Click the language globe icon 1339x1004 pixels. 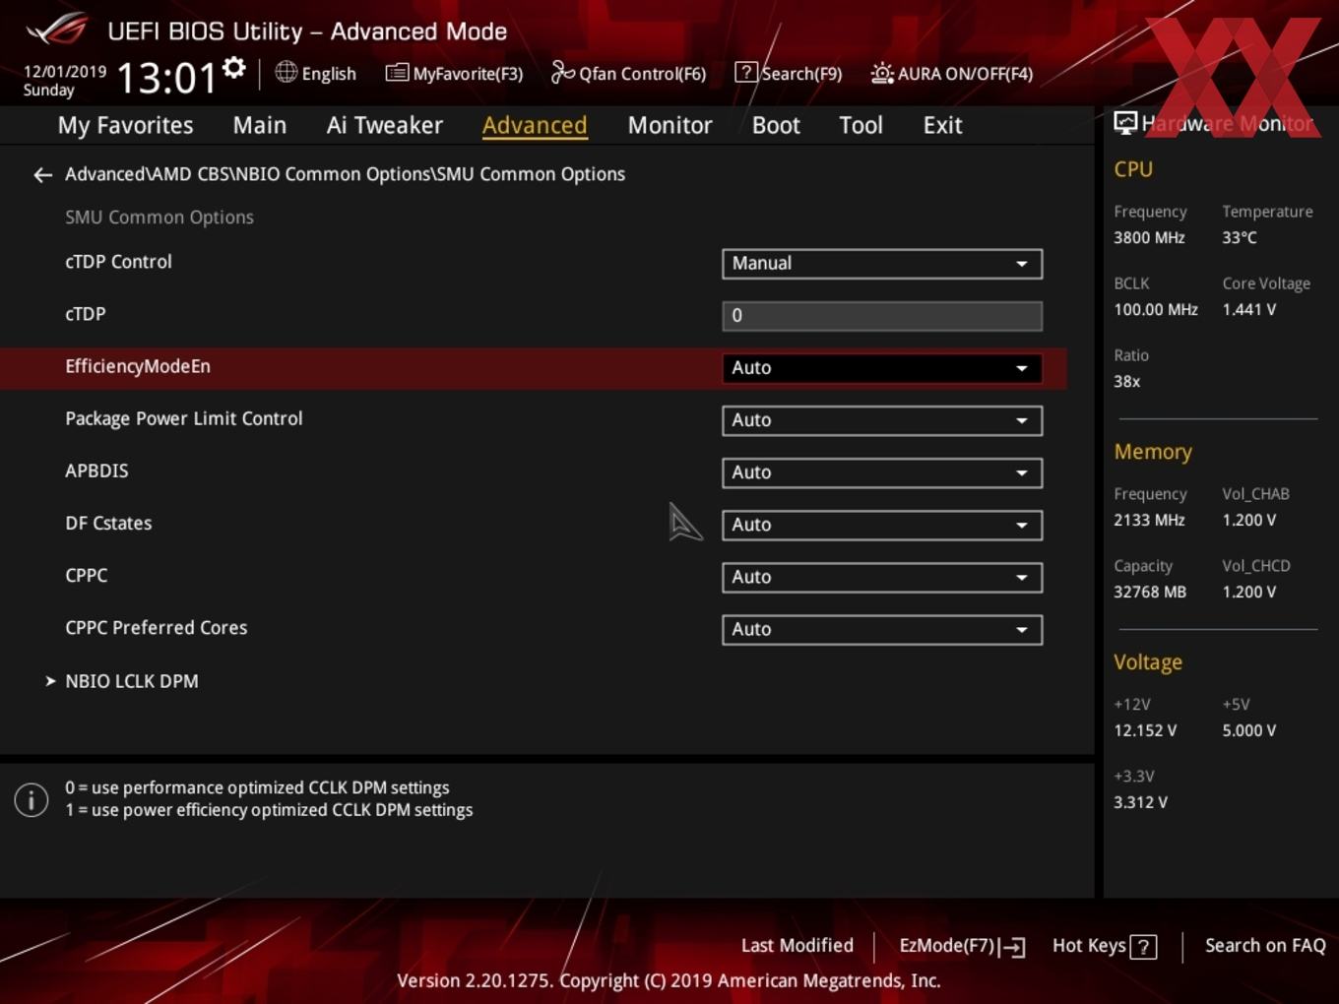(286, 72)
